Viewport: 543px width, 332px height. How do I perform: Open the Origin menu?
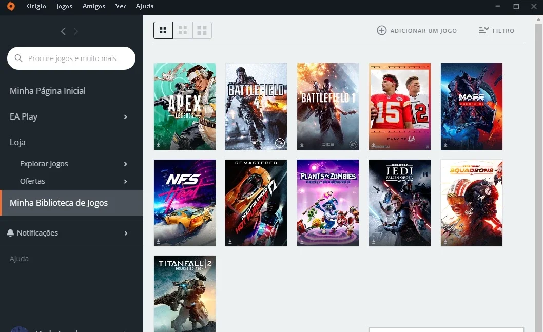click(36, 6)
